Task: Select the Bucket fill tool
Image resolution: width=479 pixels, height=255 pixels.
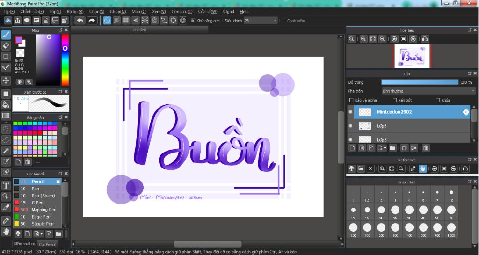Action: 6,105
